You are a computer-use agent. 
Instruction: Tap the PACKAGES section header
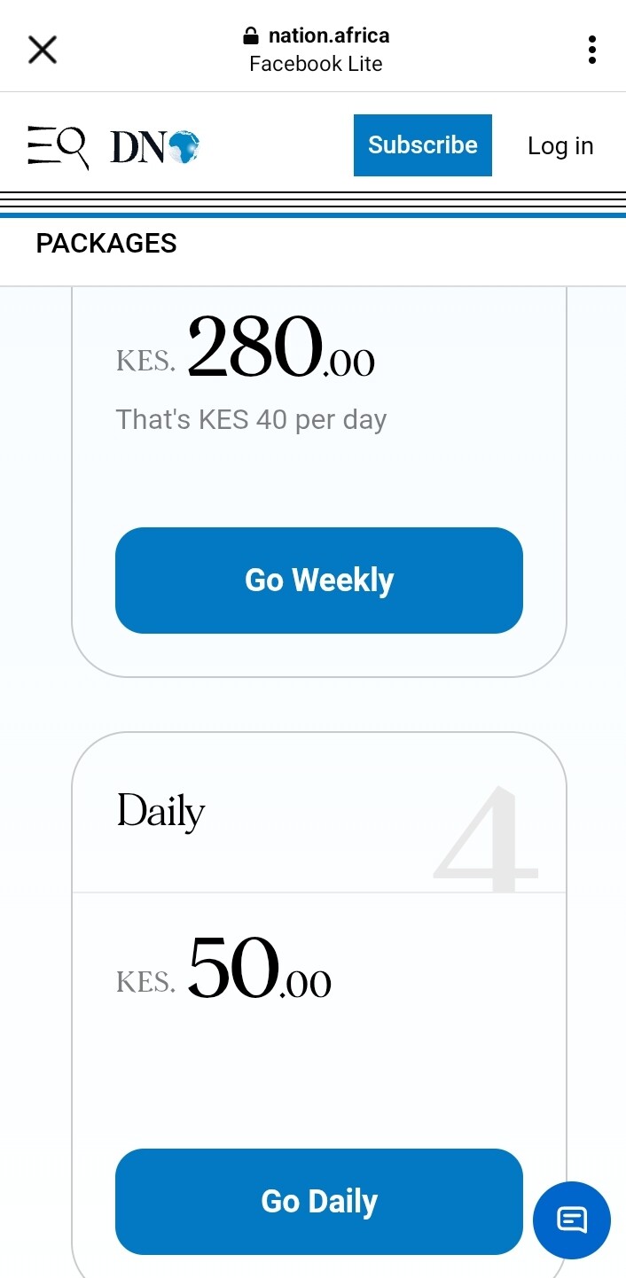pos(106,244)
